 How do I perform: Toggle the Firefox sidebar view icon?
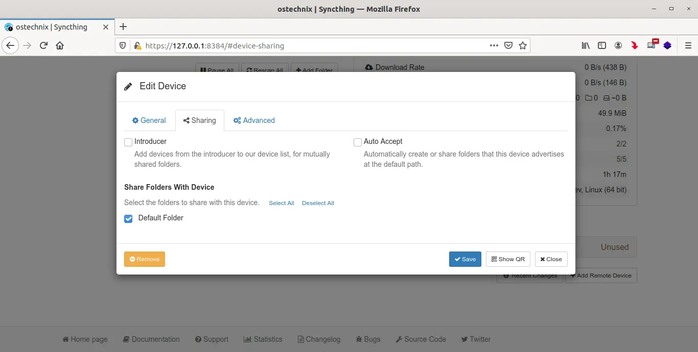click(602, 45)
